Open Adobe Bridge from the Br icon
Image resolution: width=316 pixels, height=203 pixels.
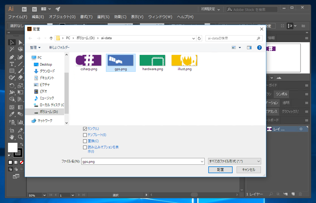[x=24, y=9]
